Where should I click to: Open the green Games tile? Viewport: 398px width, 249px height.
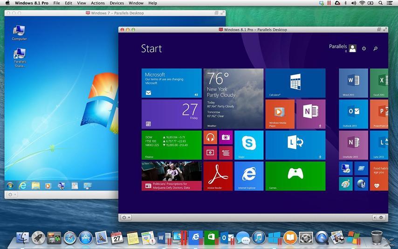pos(295,176)
